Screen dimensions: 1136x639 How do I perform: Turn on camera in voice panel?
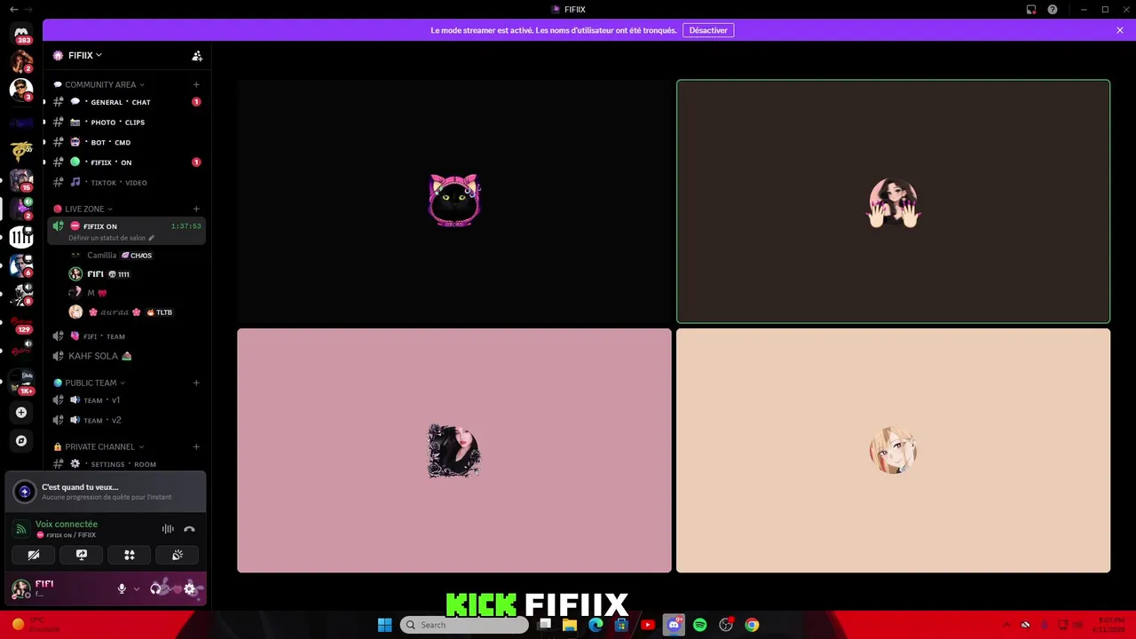pos(34,555)
